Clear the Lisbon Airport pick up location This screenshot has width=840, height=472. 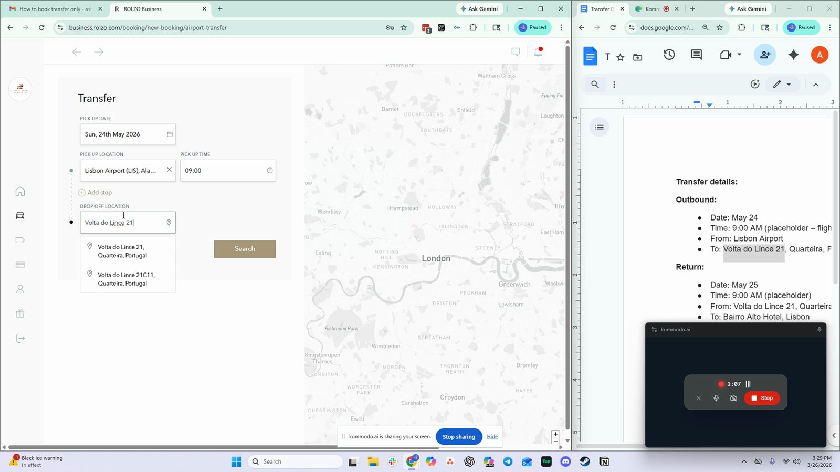point(169,170)
